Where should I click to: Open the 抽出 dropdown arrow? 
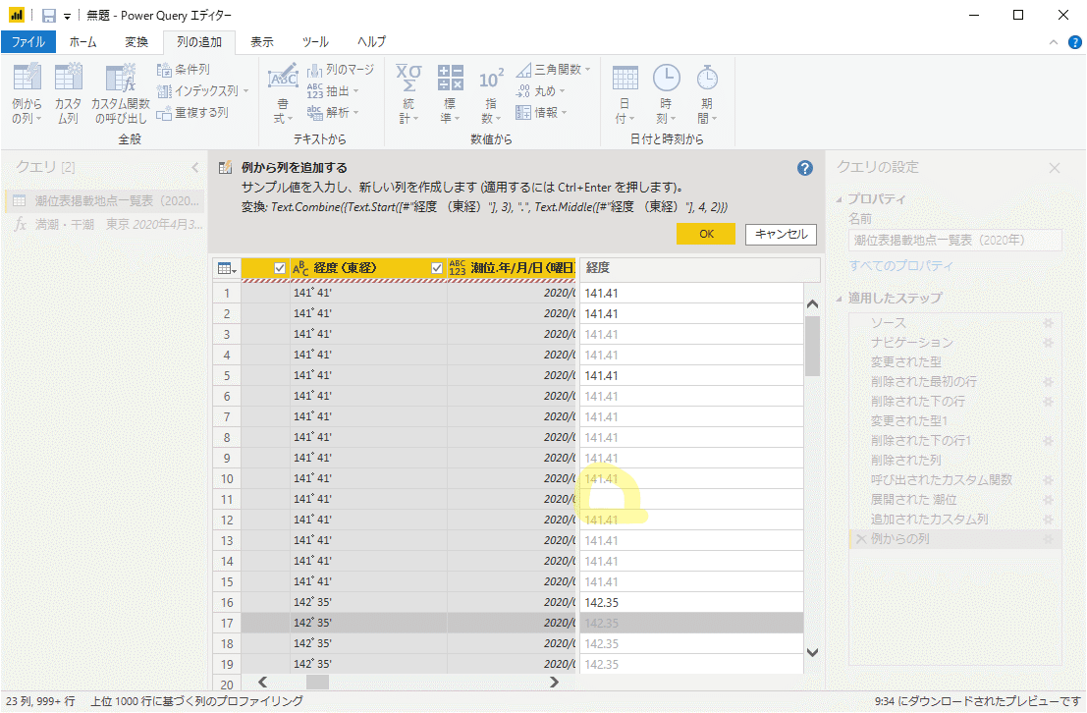[356, 91]
